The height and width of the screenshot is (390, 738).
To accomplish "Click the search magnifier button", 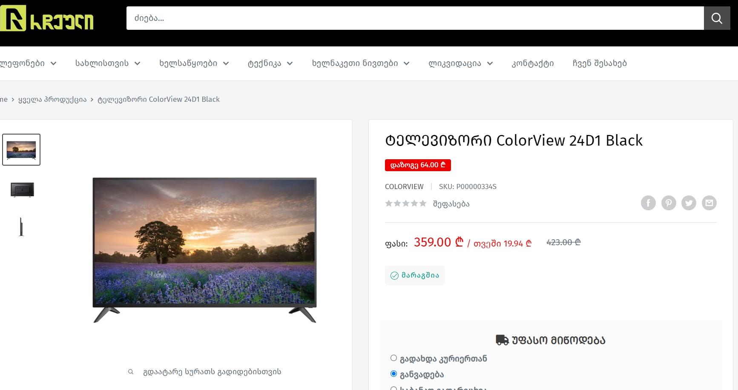I will (x=717, y=18).
